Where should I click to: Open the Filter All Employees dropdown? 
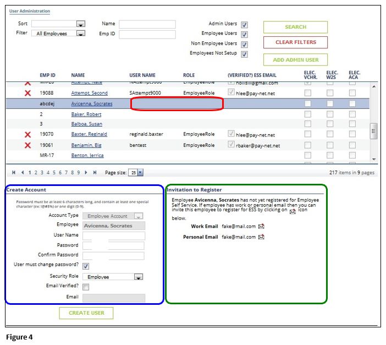(x=80, y=33)
